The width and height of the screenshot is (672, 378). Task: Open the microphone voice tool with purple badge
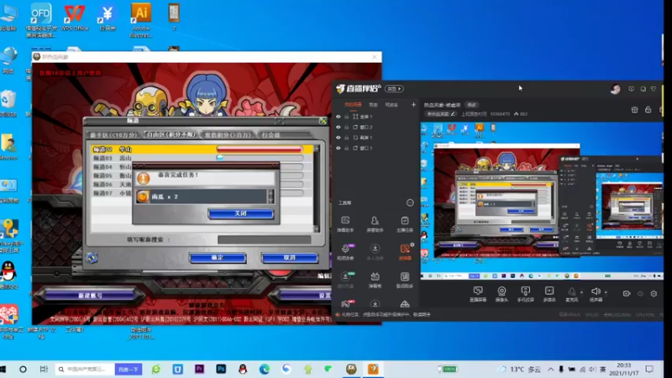click(x=345, y=251)
